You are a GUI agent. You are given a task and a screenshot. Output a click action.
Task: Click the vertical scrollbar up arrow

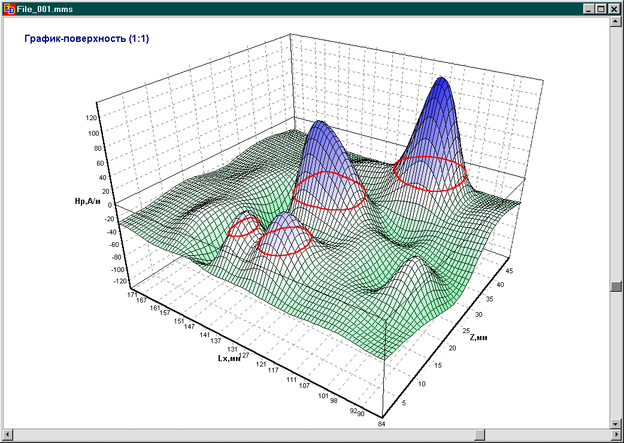pos(615,22)
